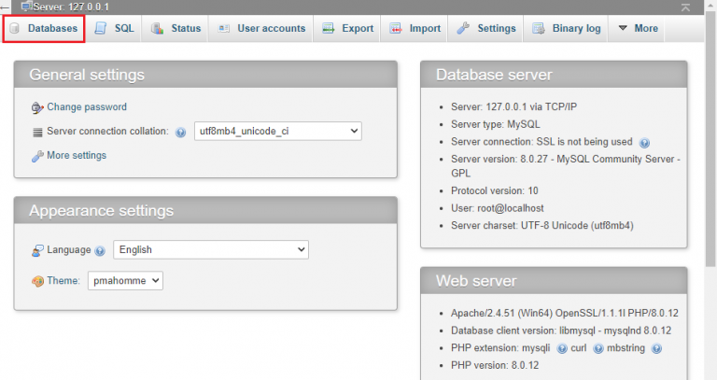Open the More settings link

[77, 156]
